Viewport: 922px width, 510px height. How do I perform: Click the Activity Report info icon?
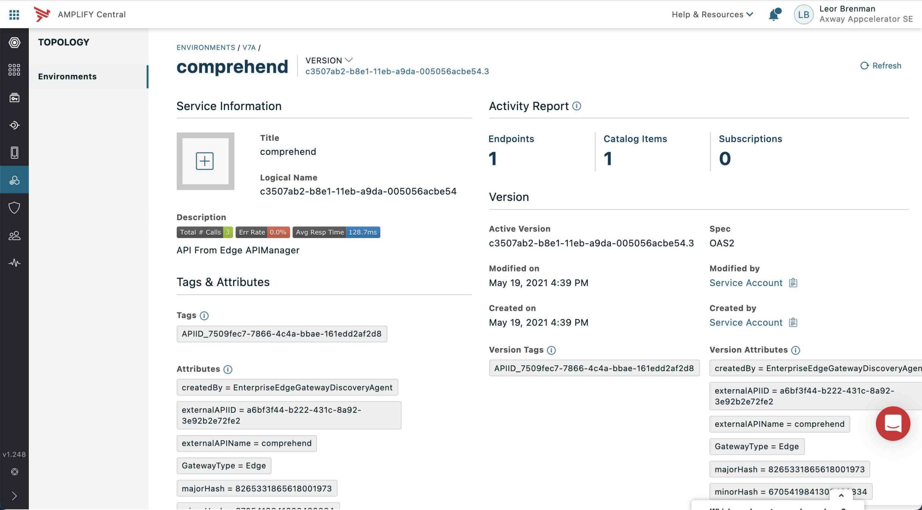coord(577,106)
